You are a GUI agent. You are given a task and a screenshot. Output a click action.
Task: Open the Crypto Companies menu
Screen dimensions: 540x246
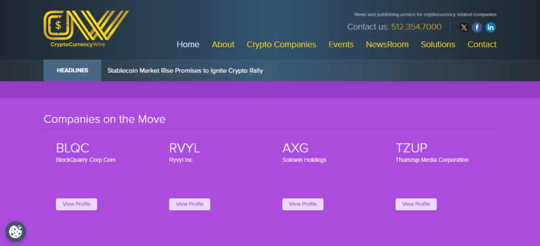281,45
